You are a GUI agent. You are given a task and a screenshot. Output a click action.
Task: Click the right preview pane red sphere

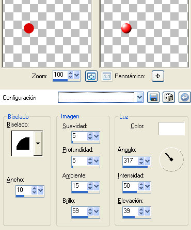click(126, 28)
